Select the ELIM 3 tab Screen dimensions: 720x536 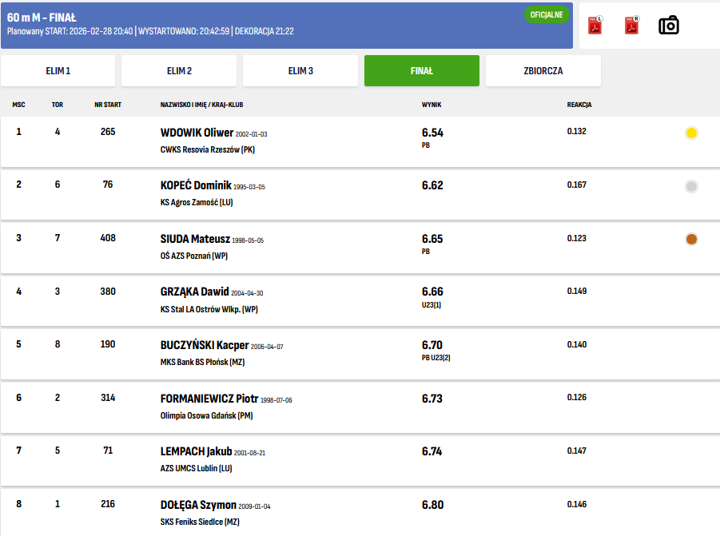[x=300, y=71]
